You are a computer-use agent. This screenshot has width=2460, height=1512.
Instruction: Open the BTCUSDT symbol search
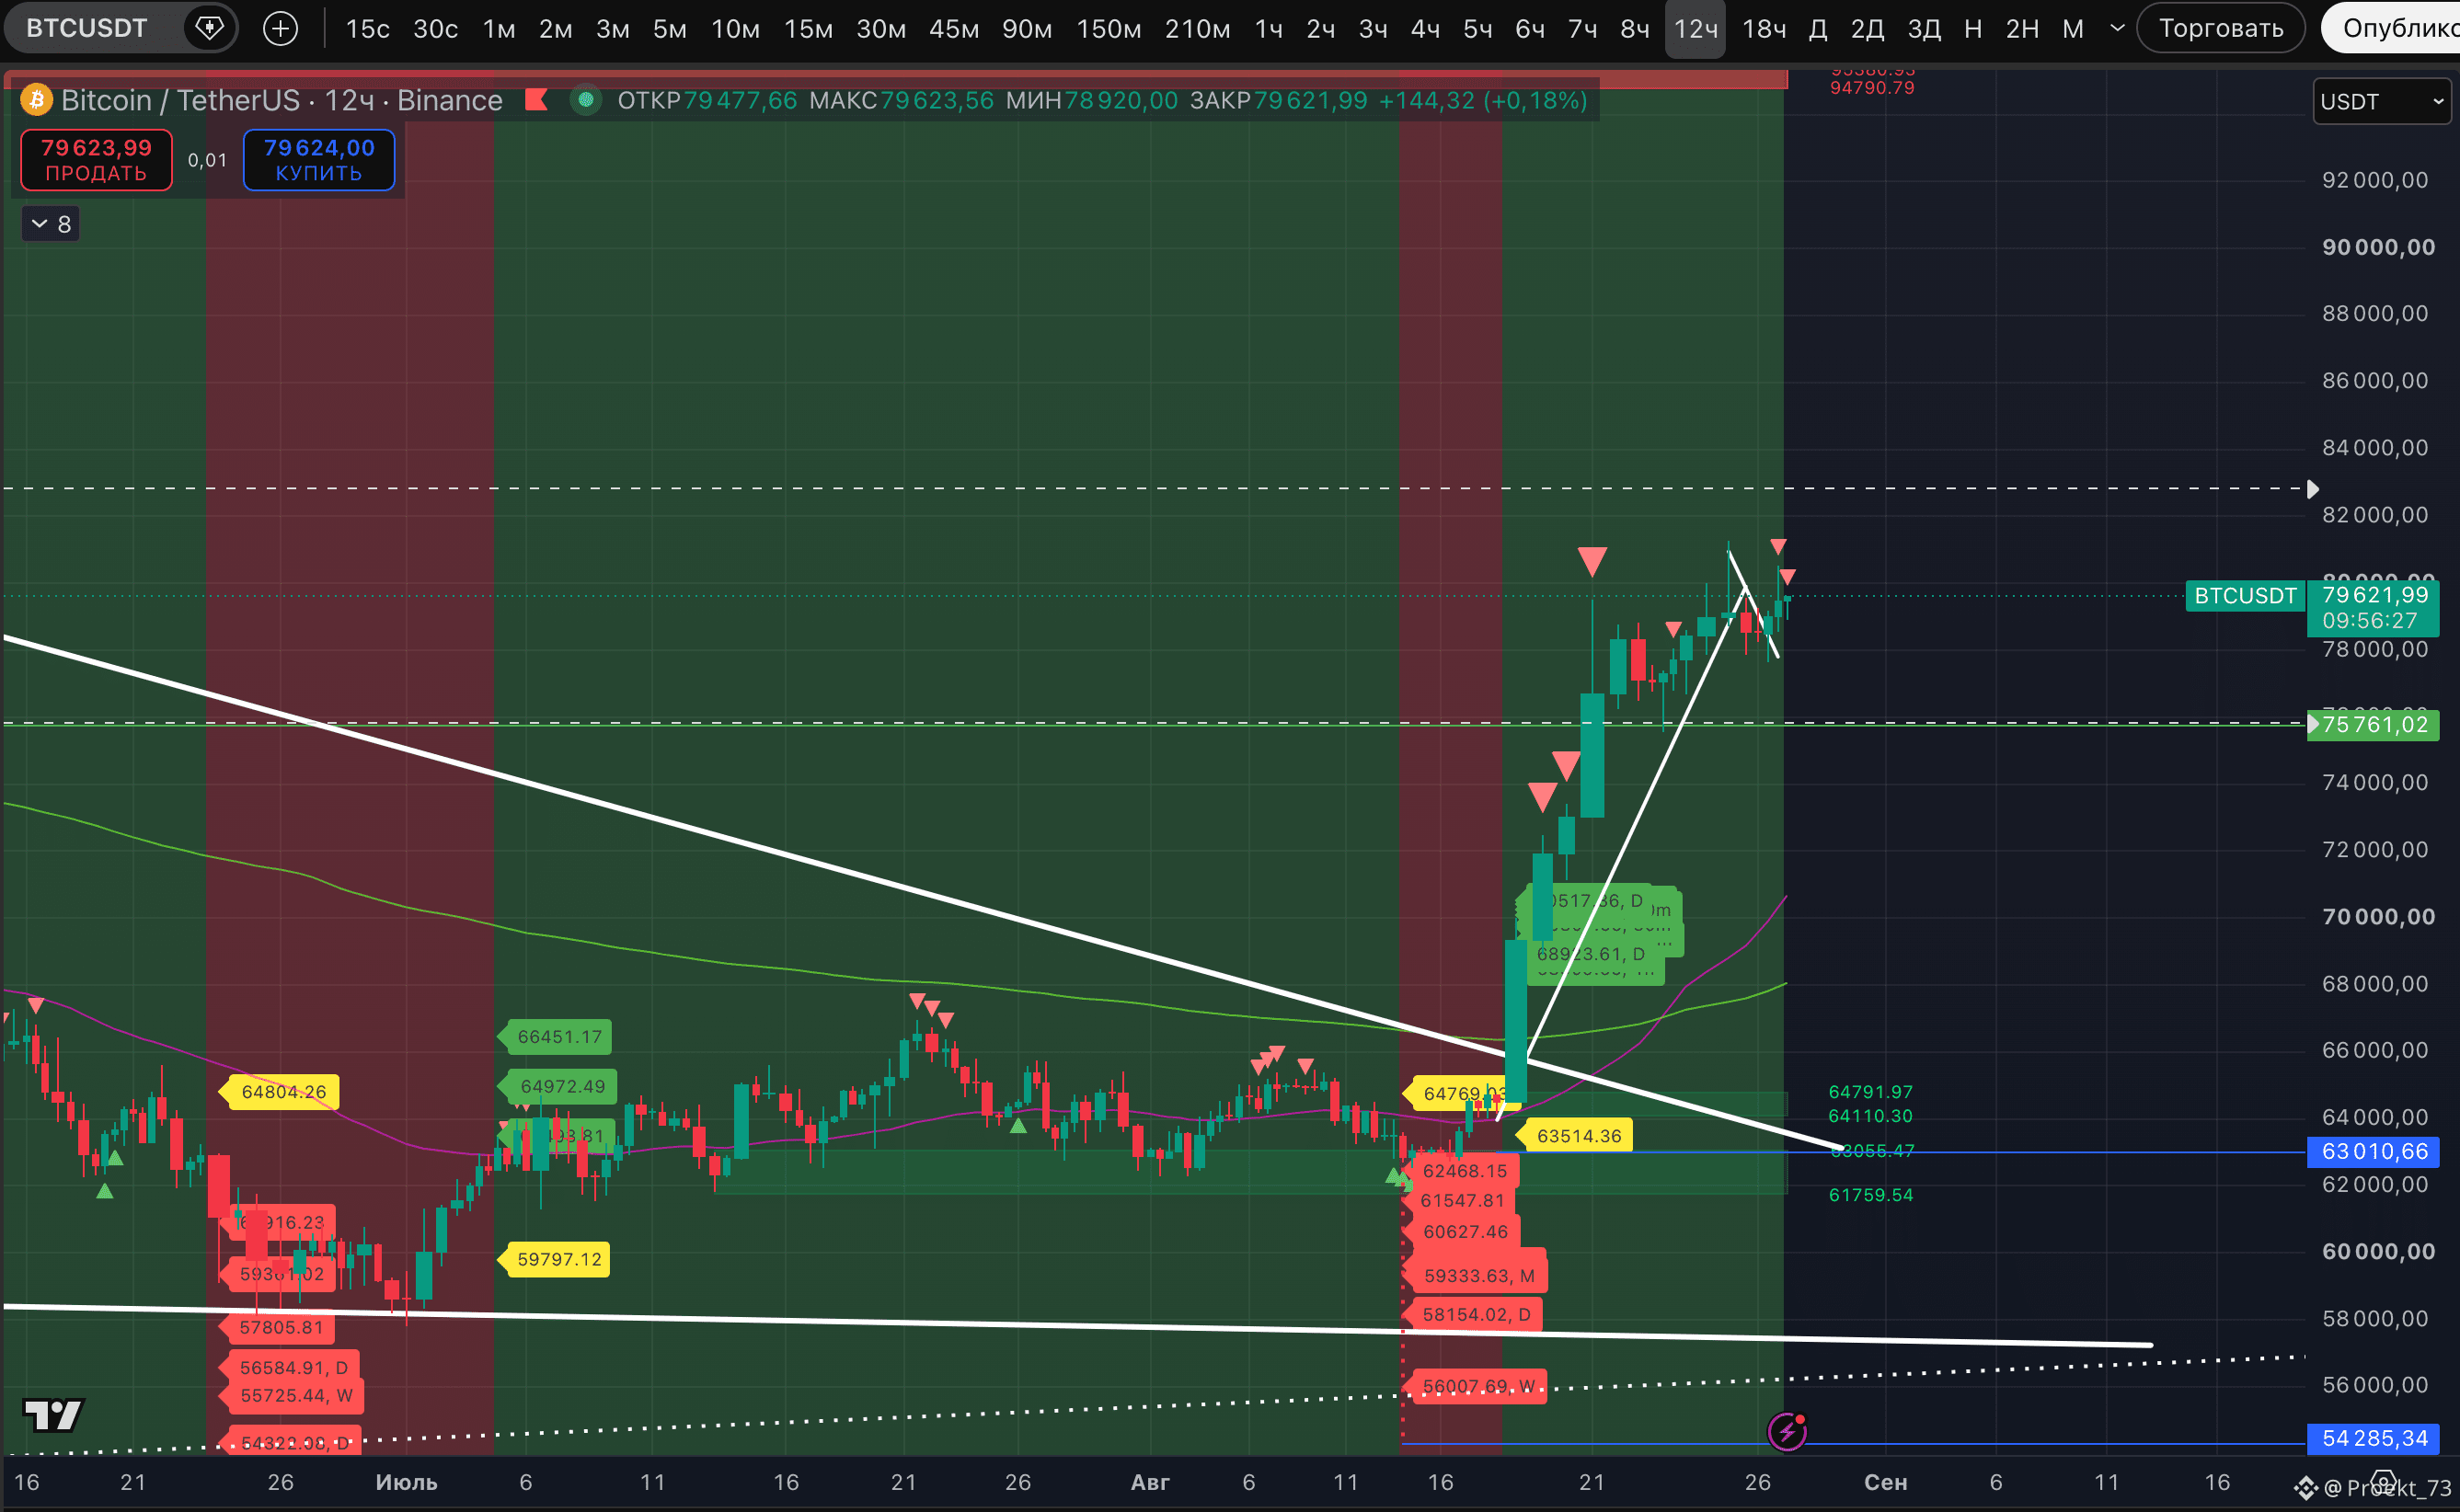click(x=87, y=28)
